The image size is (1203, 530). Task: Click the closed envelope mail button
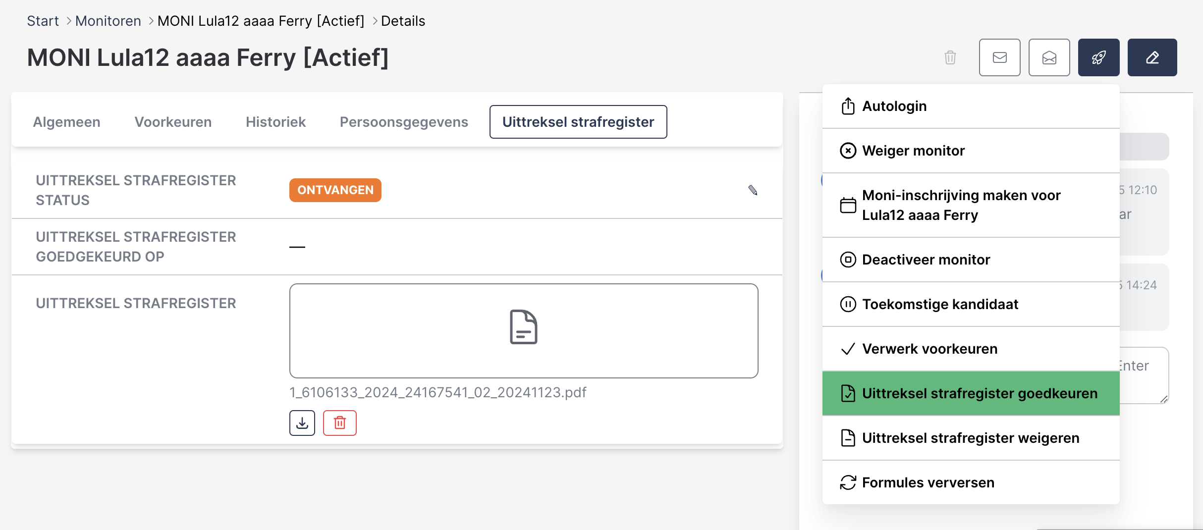(x=999, y=57)
